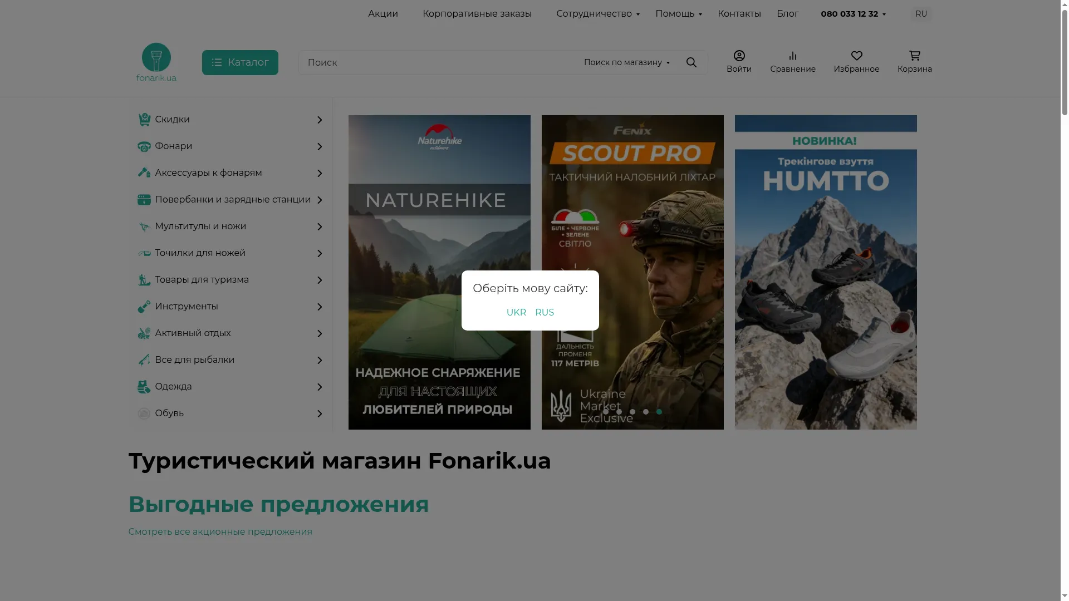Open the Обувь category text link

click(x=169, y=413)
